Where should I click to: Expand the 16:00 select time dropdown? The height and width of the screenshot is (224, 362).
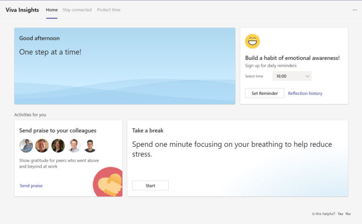[292, 76]
